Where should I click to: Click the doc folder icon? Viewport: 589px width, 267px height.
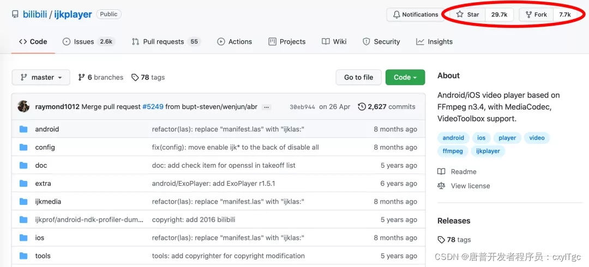pos(23,165)
